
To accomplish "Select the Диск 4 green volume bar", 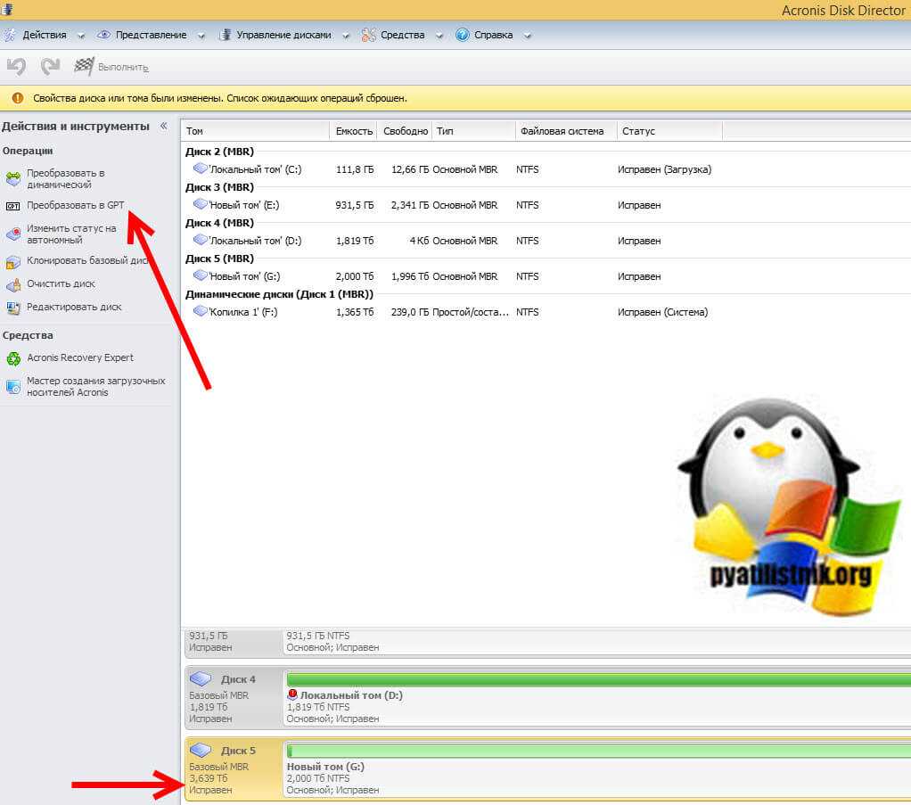I will [x=595, y=679].
